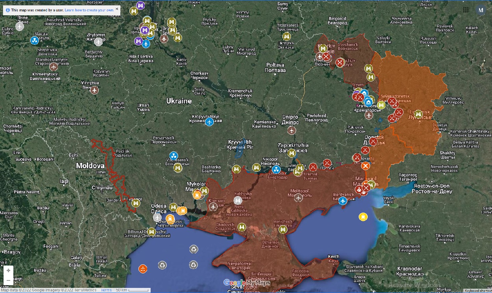Image resolution: width=492 pixels, height=293 pixels.
Task: Zoom in with the plus button
Action: (x=8, y=271)
